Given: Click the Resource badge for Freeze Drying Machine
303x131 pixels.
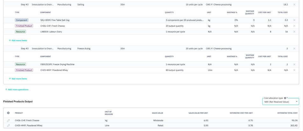Looking at the screenshot, I should (20, 64).
